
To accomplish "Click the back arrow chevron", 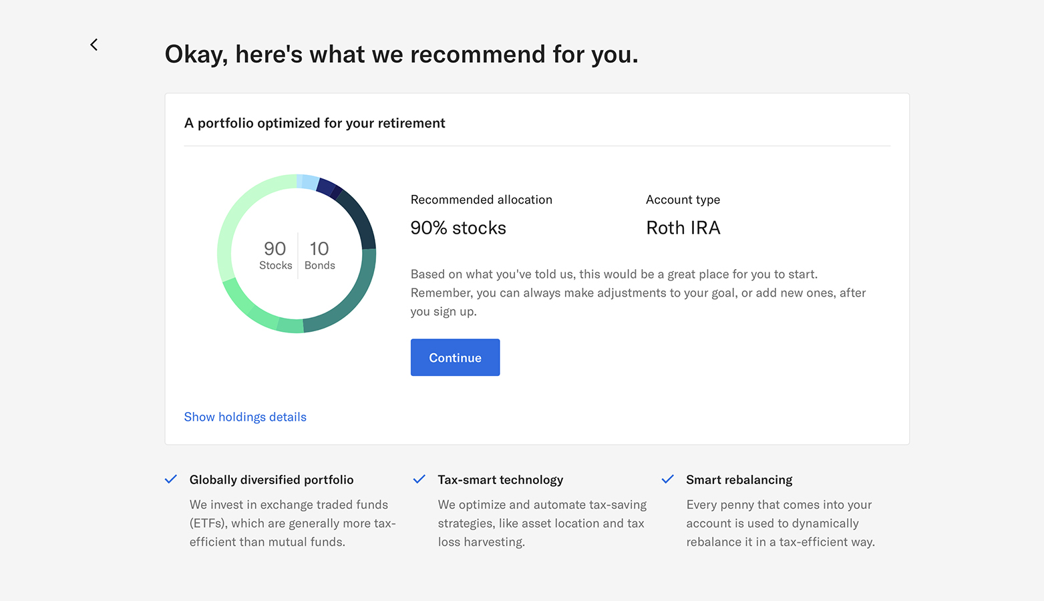I will point(94,44).
